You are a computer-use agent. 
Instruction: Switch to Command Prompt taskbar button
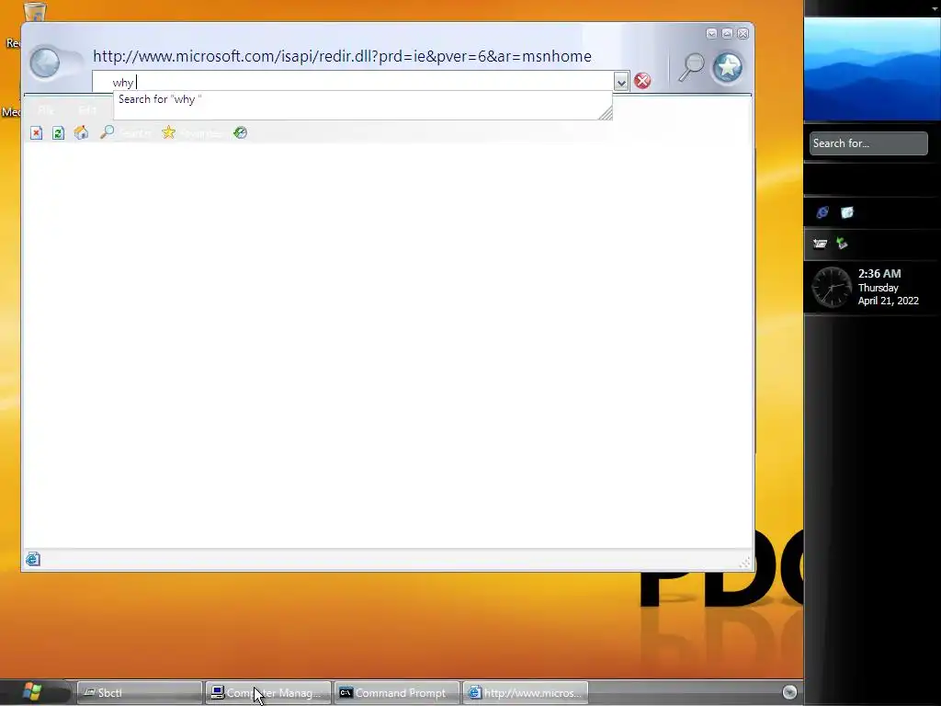click(x=396, y=693)
